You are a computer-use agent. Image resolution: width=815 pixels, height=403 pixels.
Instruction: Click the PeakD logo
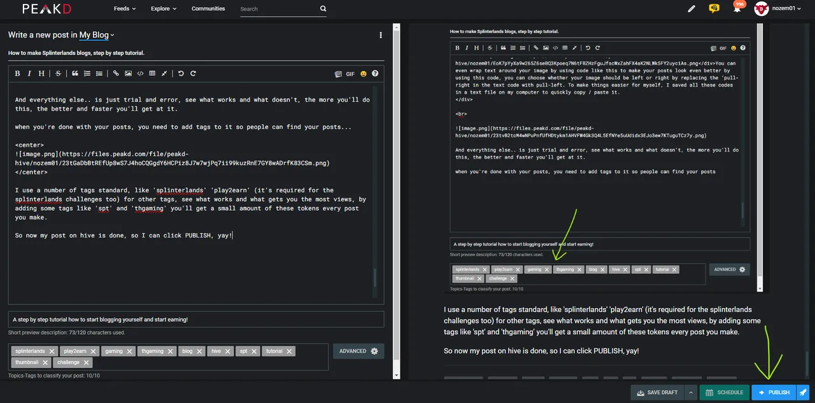click(x=46, y=9)
